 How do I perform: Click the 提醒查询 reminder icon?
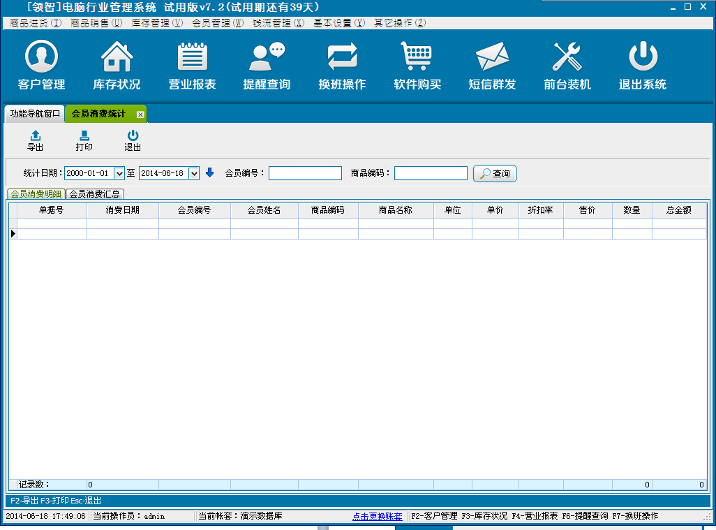267,58
